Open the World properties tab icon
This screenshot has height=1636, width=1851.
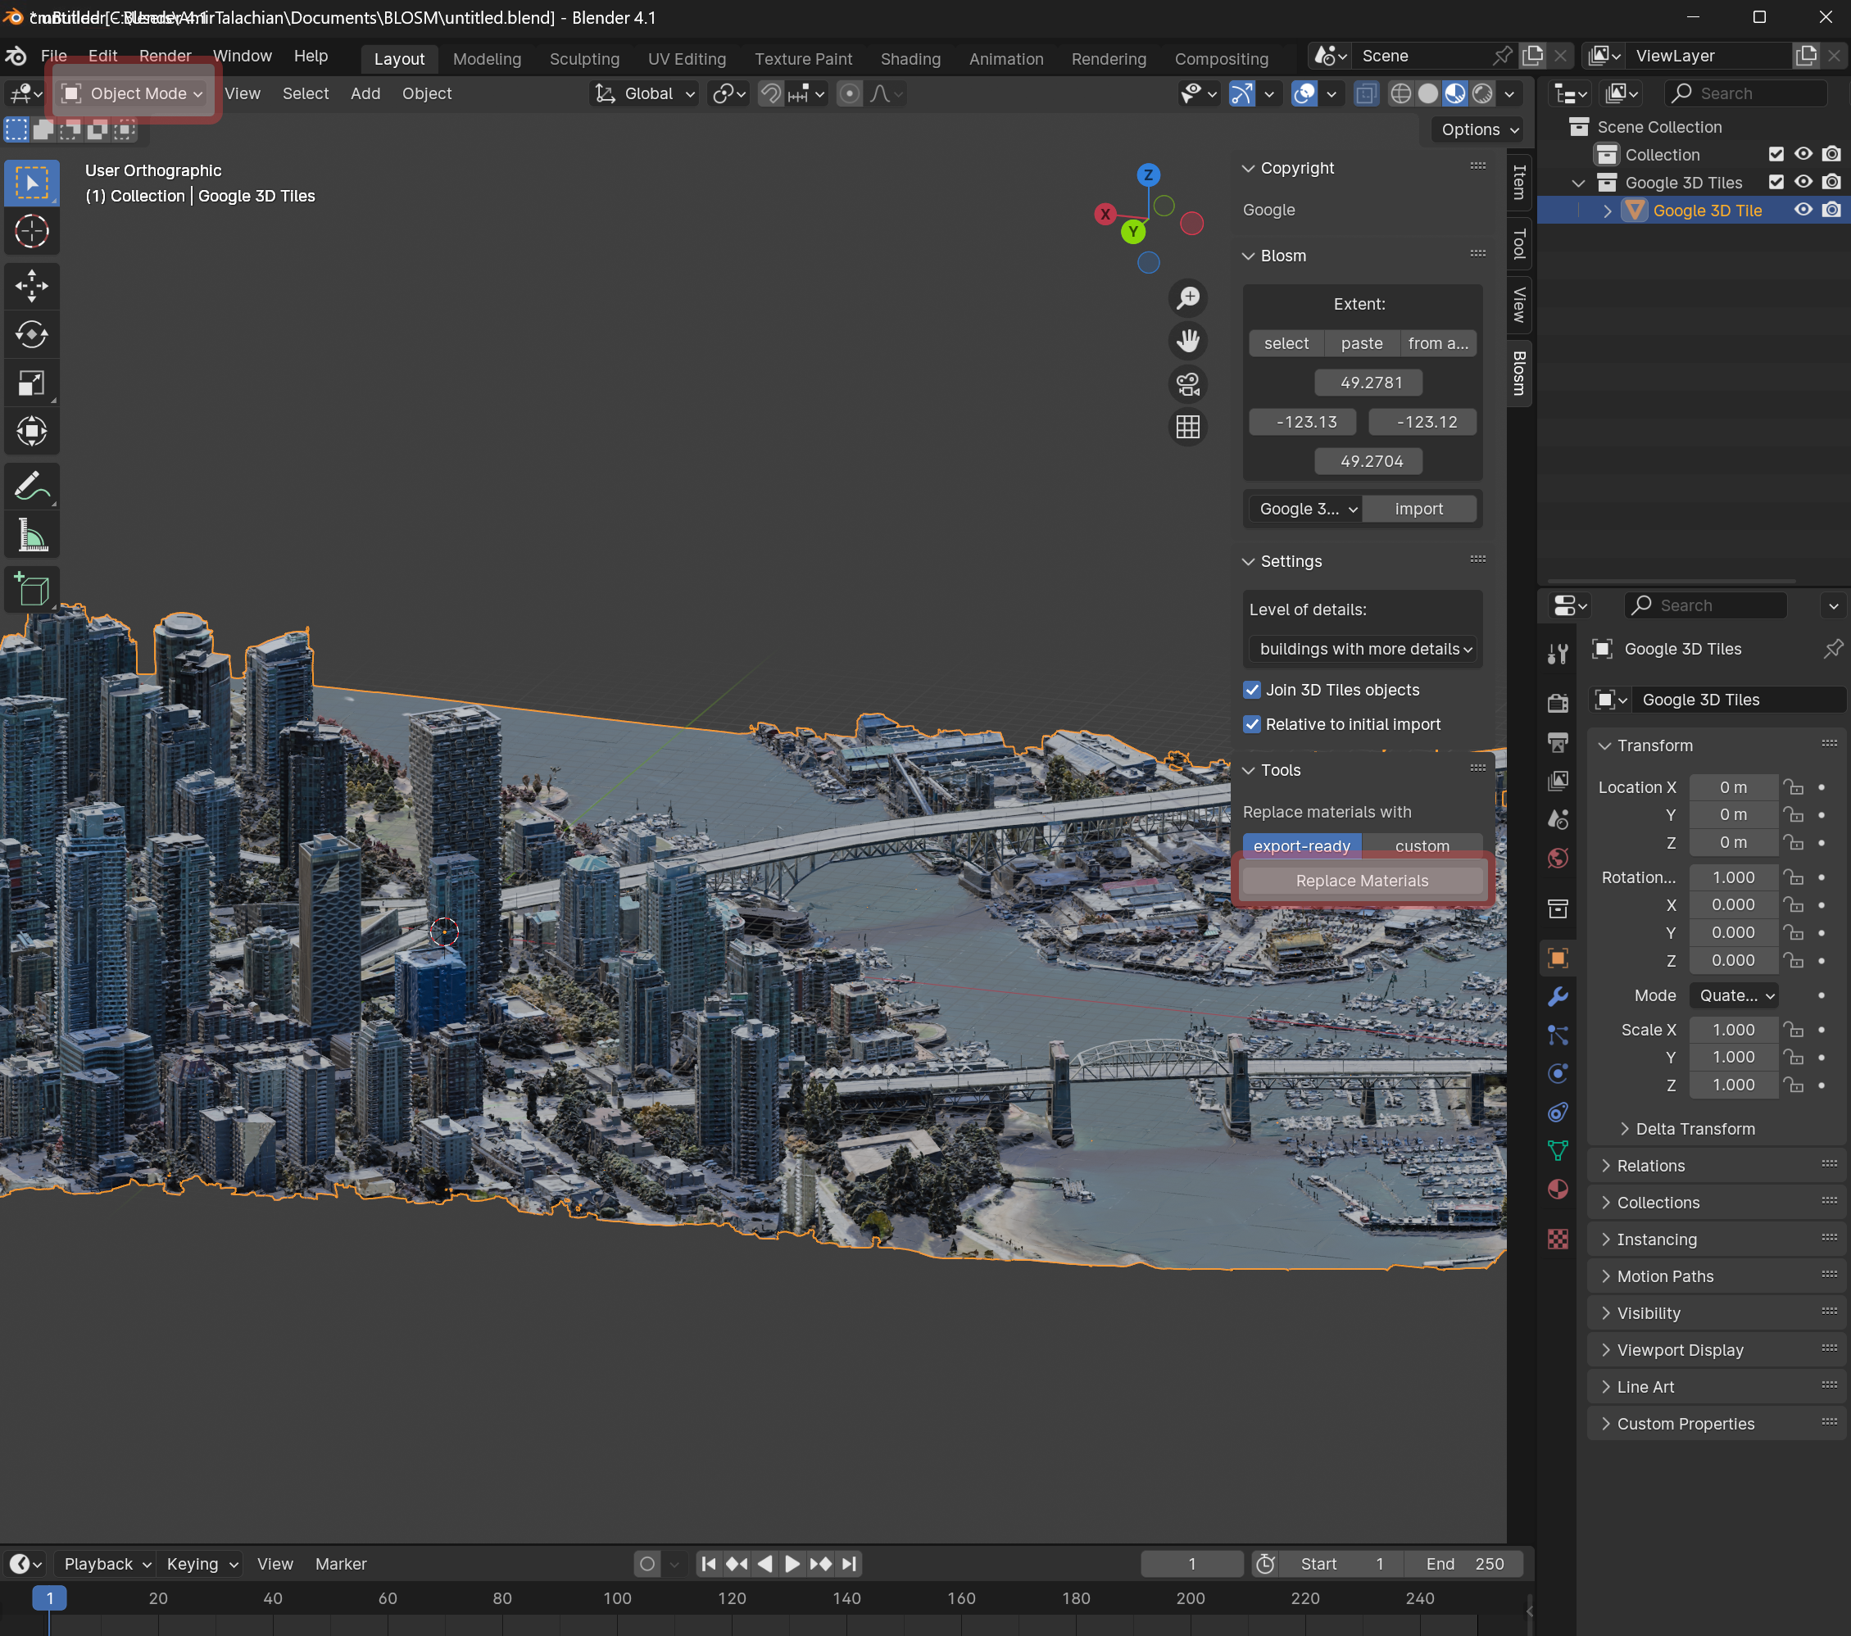(x=1558, y=859)
